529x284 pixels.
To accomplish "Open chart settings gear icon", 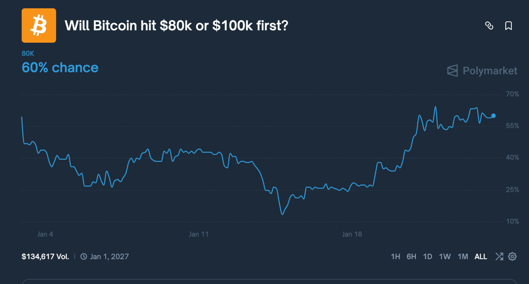I will point(512,257).
